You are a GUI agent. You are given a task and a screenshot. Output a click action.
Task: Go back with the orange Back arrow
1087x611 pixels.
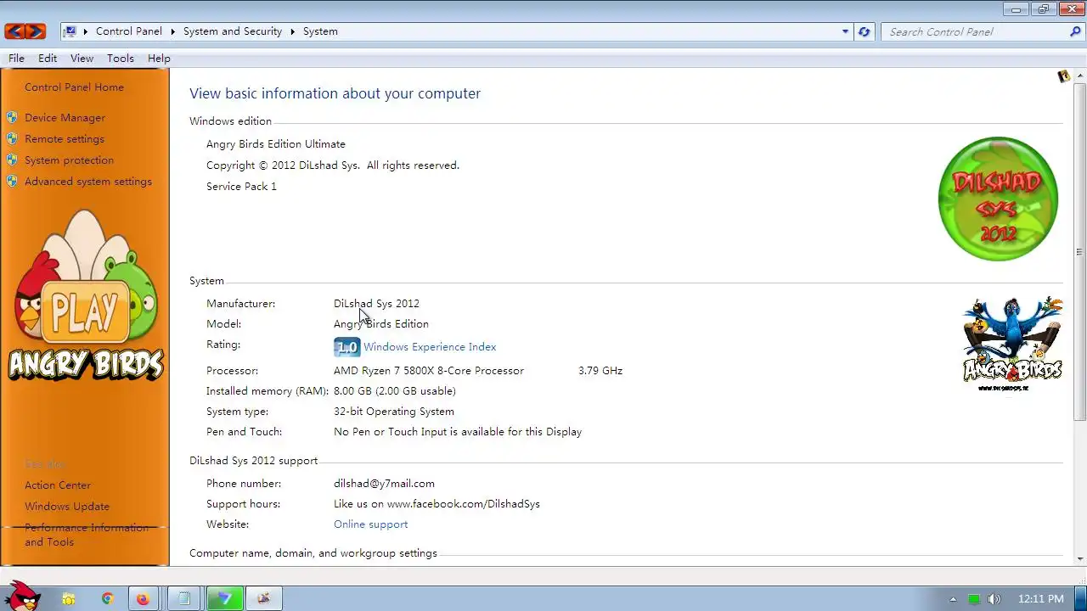point(14,31)
